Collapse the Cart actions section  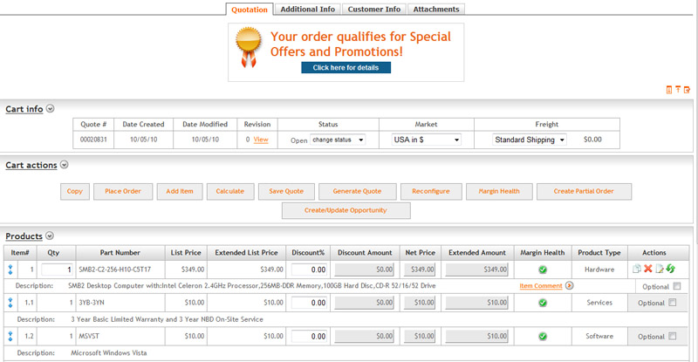coord(65,165)
